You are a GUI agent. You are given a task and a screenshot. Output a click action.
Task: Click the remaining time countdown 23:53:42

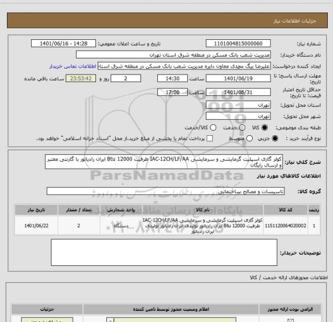coord(81,79)
